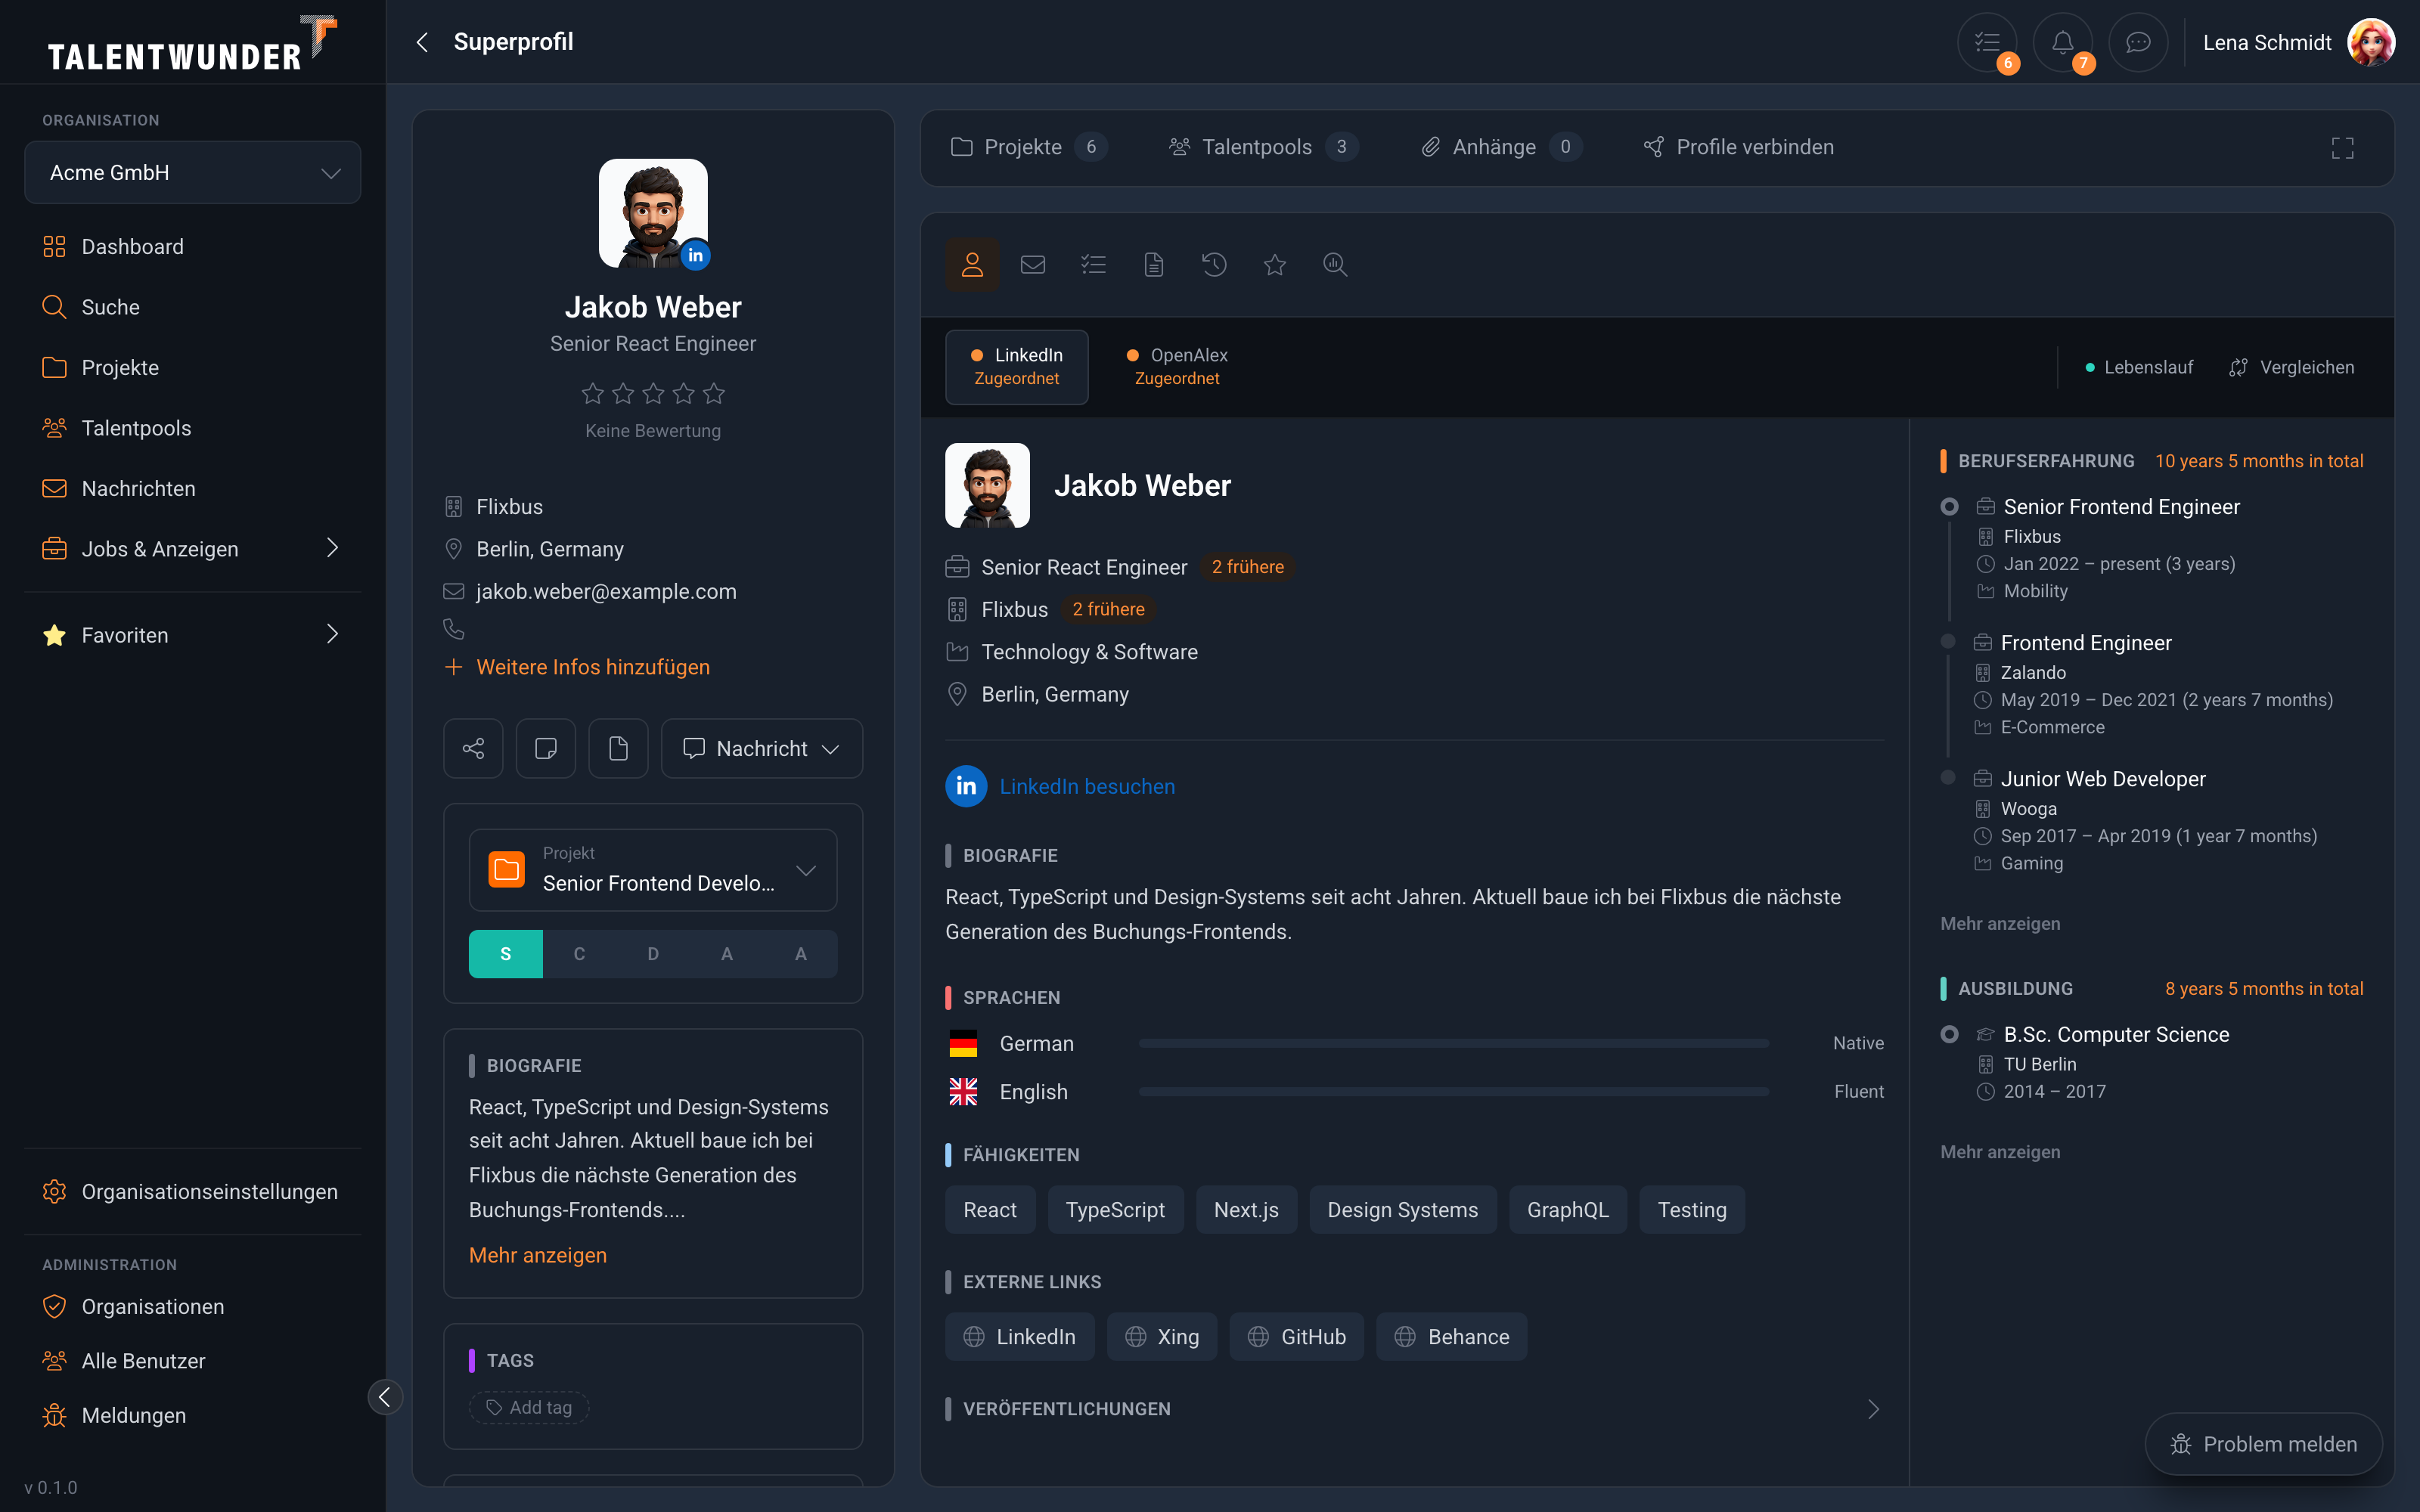Open Meldungen in sidebar
2420x1512 pixels.
pos(193,1416)
